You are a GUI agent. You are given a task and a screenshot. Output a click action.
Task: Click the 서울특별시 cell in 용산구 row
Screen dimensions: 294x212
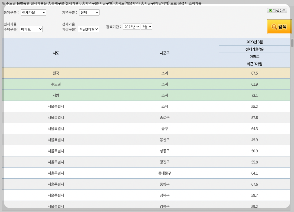[x=56, y=140]
